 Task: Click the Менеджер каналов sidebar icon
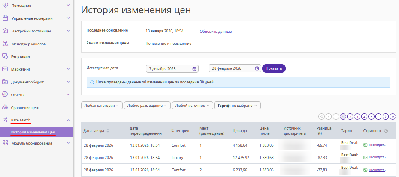5,44
